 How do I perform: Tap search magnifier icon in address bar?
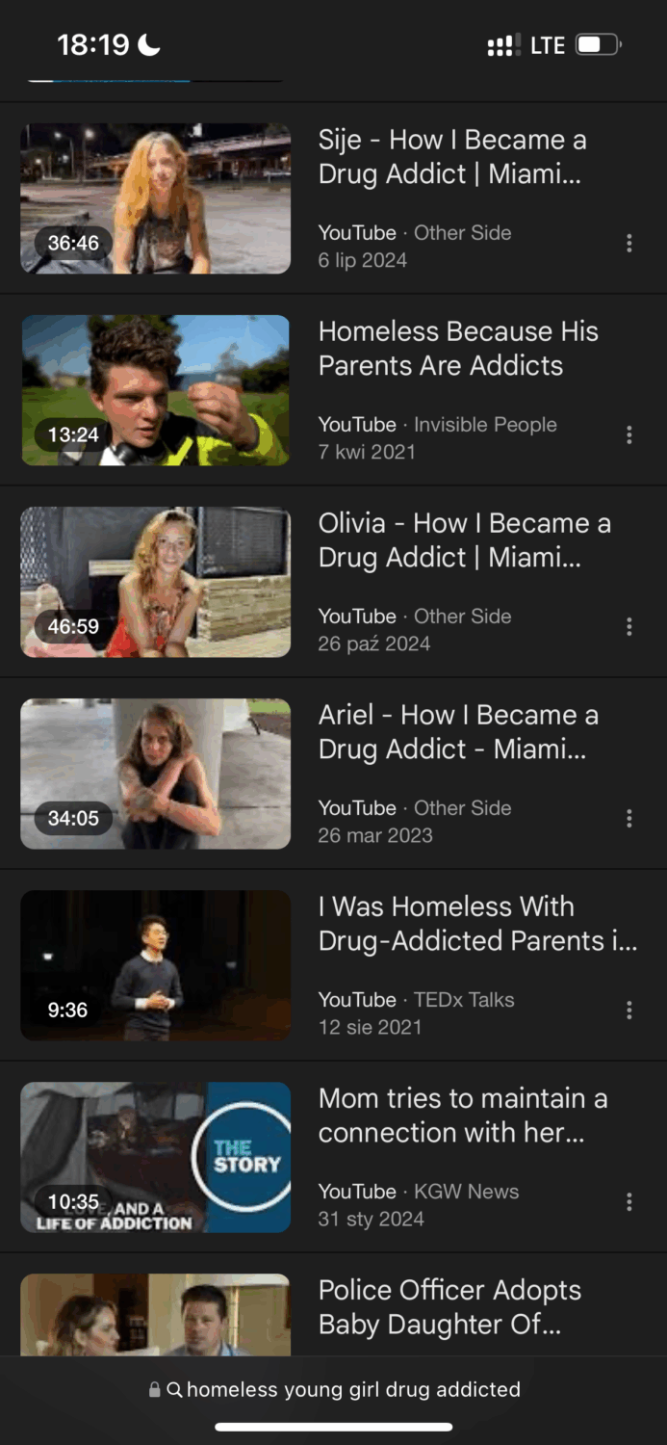[174, 1390]
